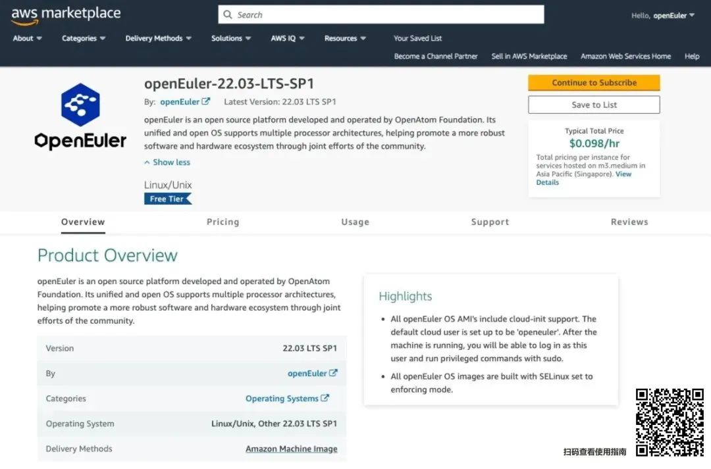Open the Support tab
Viewport: 711px width, 469px height.
(x=490, y=222)
